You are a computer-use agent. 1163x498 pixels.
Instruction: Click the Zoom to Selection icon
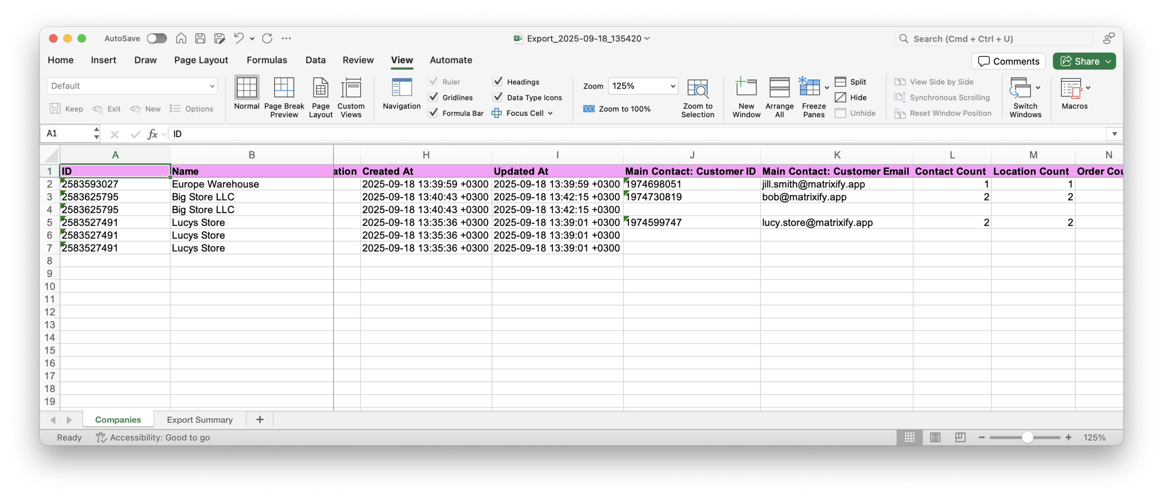pos(697,88)
